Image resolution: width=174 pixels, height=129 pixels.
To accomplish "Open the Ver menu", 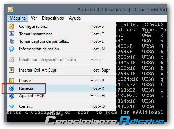I will pyautogui.click(x=34, y=18).
